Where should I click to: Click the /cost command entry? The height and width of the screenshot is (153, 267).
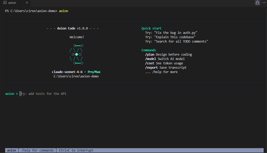(164, 63)
